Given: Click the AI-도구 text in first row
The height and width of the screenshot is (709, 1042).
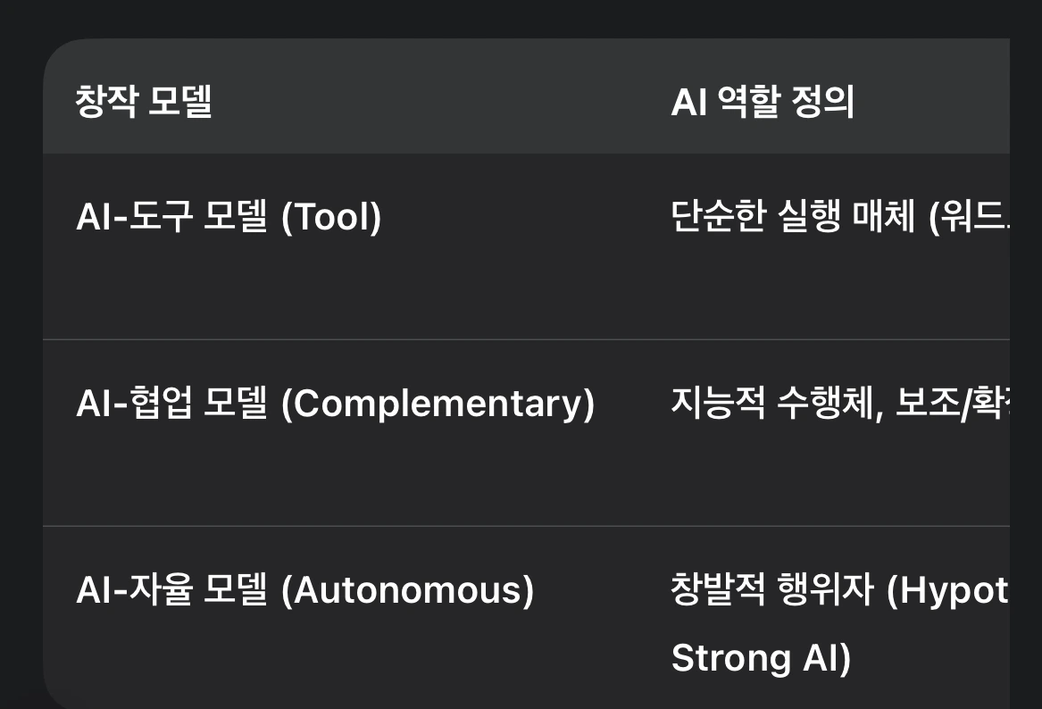Looking at the screenshot, I should 134,217.
